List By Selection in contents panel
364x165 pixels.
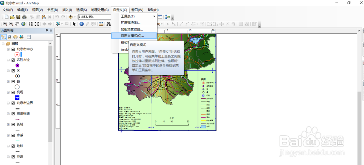pos(21,37)
